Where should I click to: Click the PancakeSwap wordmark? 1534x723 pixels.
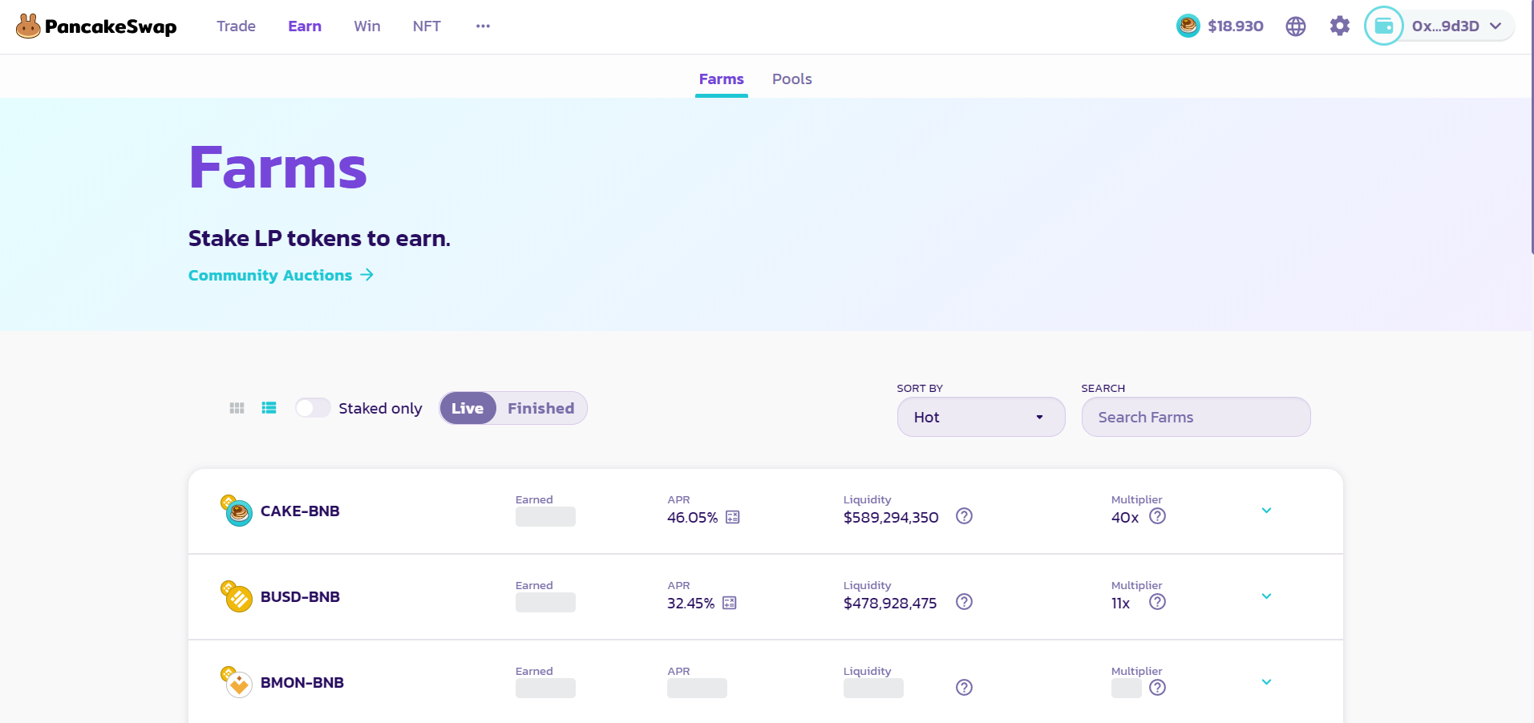(x=111, y=26)
